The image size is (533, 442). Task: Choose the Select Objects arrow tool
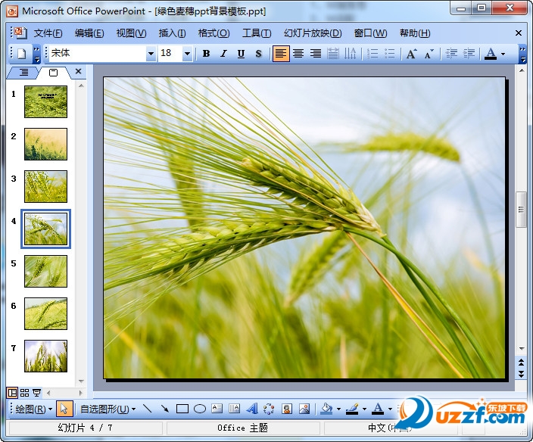pyautogui.click(x=64, y=409)
